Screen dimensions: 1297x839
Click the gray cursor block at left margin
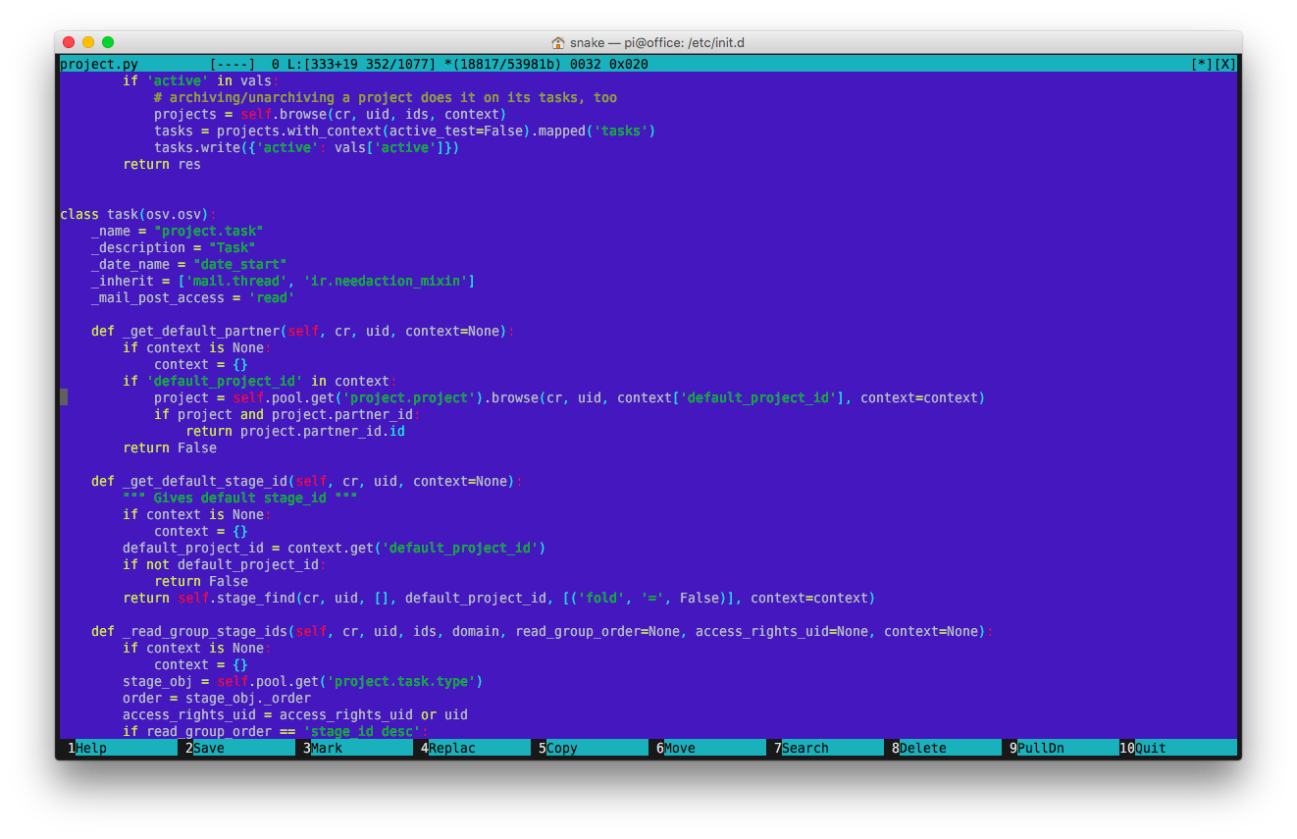64,397
